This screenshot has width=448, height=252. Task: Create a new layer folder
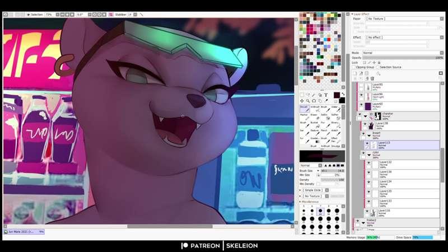pos(367,73)
